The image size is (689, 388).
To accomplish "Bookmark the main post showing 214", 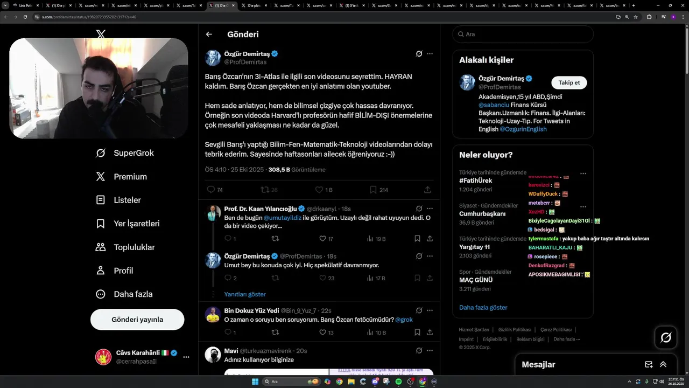I will pos(379,190).
